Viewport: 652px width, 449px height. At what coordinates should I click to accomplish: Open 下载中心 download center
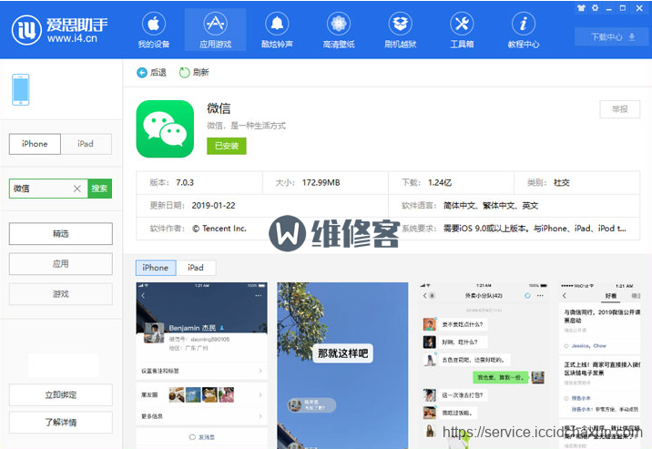pos(611,37)
